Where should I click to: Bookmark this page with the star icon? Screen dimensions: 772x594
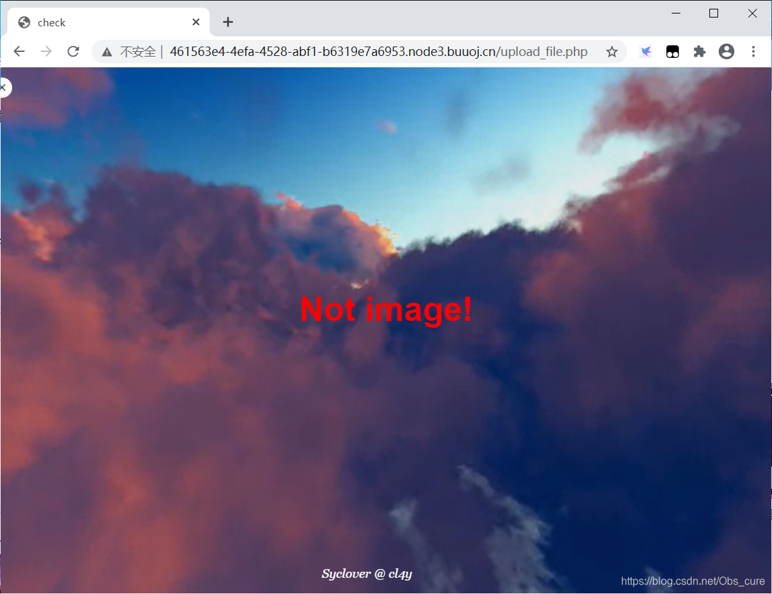pyautogui.click(x=612, y=52)
